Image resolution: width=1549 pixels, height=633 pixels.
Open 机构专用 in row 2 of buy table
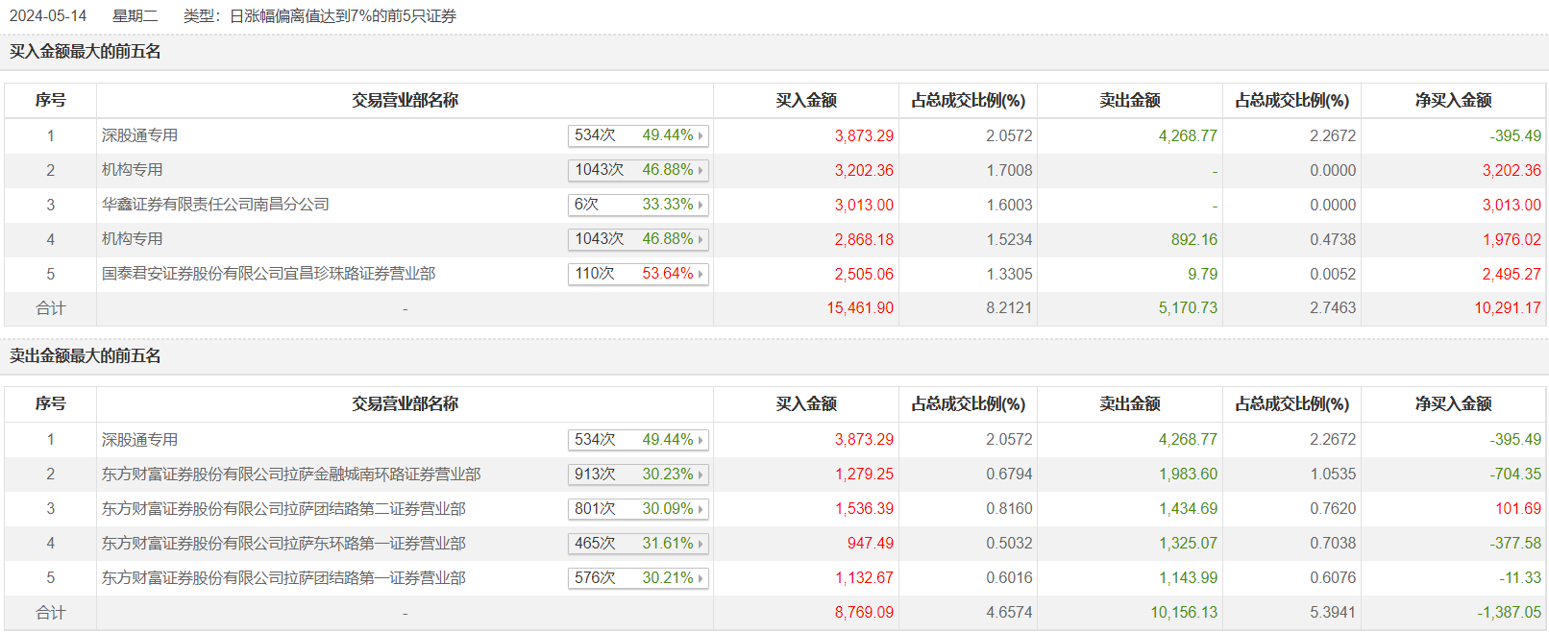133,170
